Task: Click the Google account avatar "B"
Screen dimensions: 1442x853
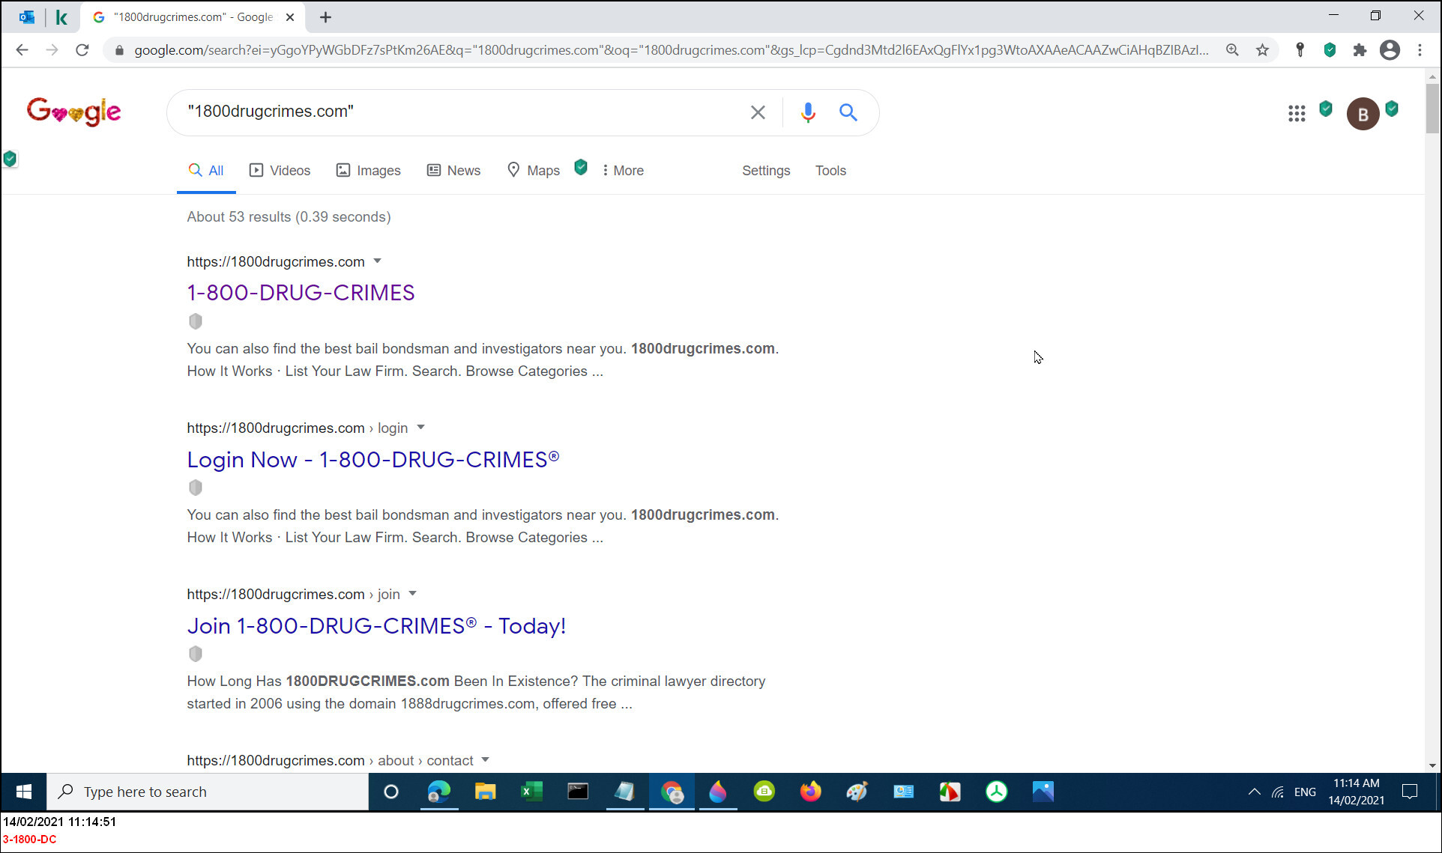Action: click(1363, 113)
